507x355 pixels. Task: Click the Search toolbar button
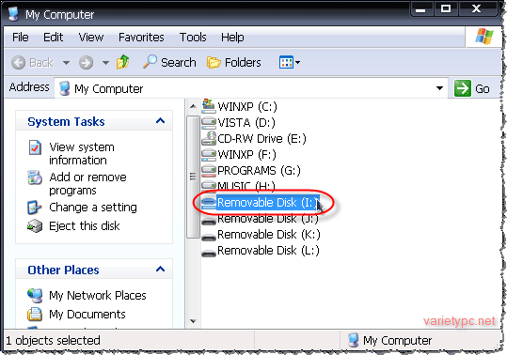(x=169, y=62)
